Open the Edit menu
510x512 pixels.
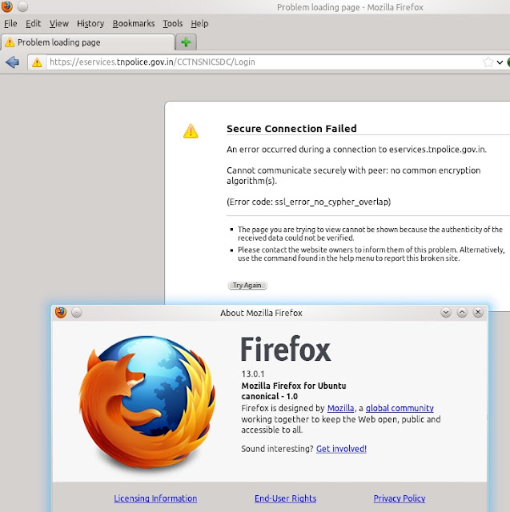tap(34, 23)
